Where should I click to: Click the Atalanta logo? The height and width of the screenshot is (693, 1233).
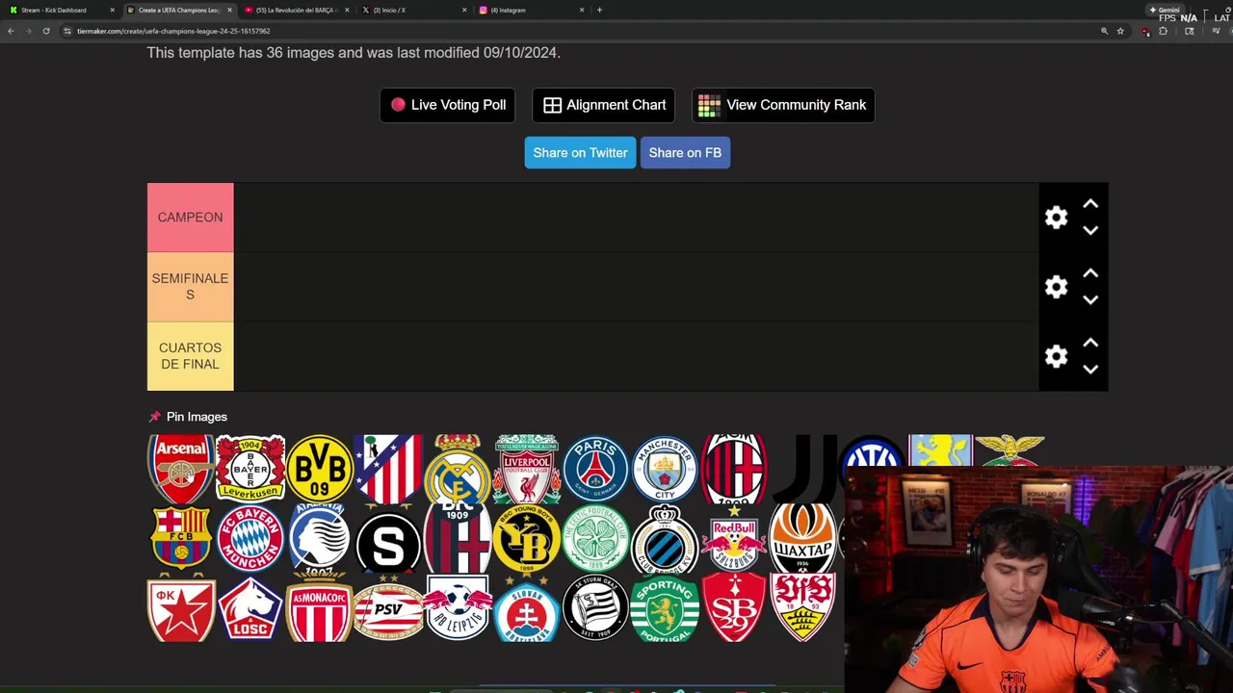[320, 538]
